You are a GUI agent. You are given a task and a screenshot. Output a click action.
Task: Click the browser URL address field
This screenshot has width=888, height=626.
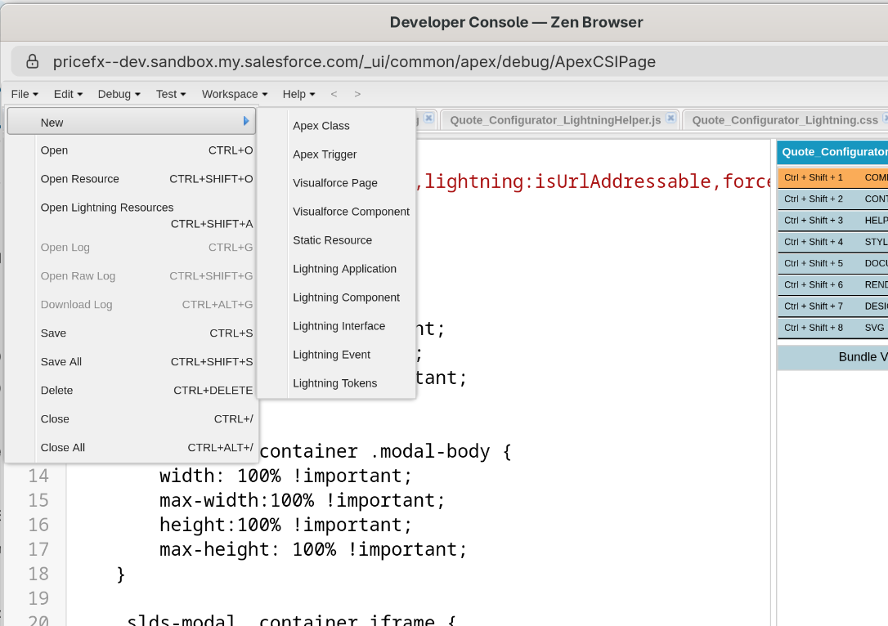coord(409,62)
